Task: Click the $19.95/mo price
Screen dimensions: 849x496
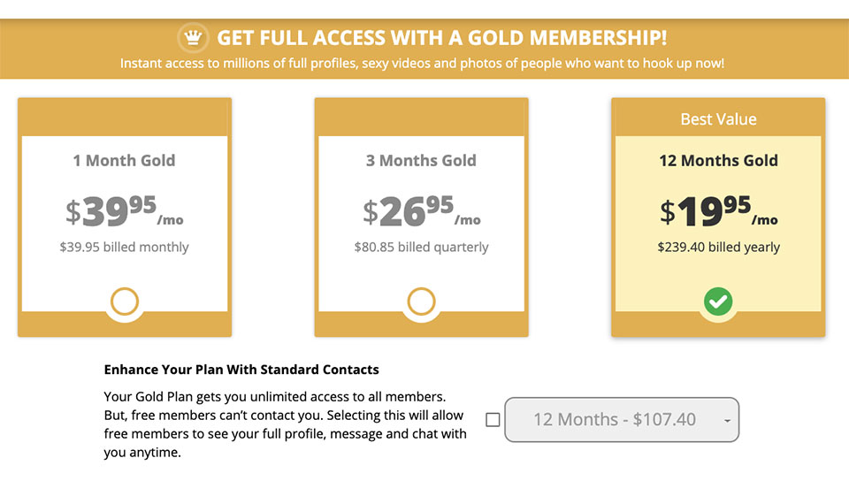Action: [718, 211]
